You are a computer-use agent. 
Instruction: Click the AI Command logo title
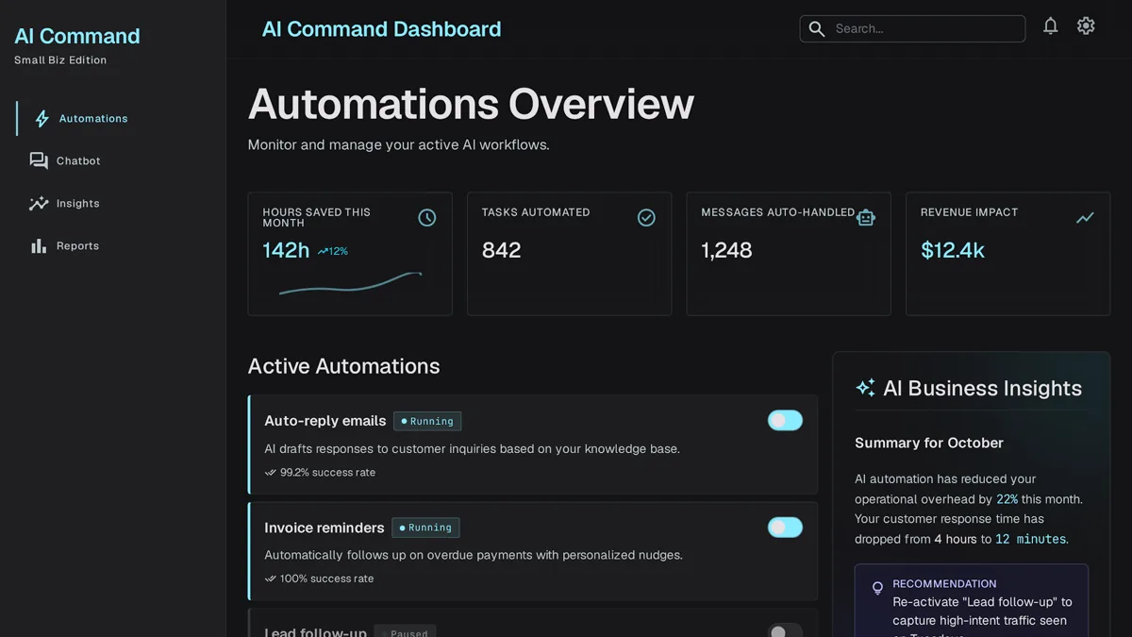tap(77, 36)
